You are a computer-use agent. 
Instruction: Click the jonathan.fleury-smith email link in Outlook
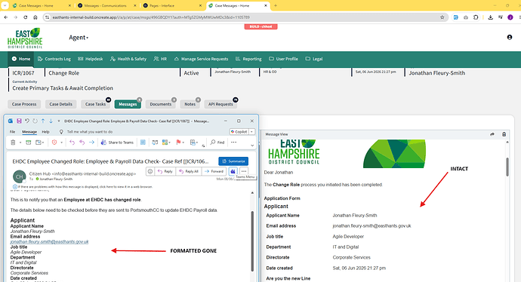pyautogui.click(x=50, y=241)
